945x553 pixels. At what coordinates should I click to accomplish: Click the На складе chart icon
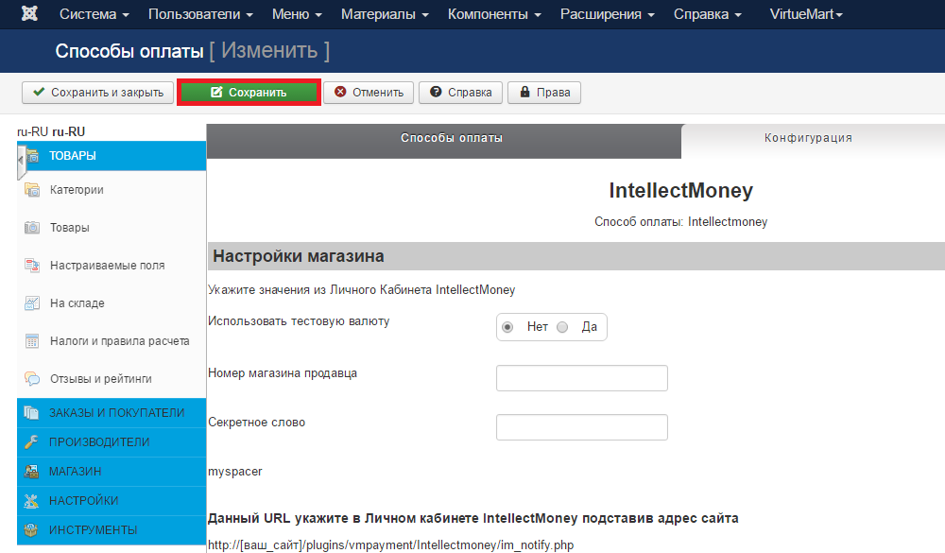(32, 303)
